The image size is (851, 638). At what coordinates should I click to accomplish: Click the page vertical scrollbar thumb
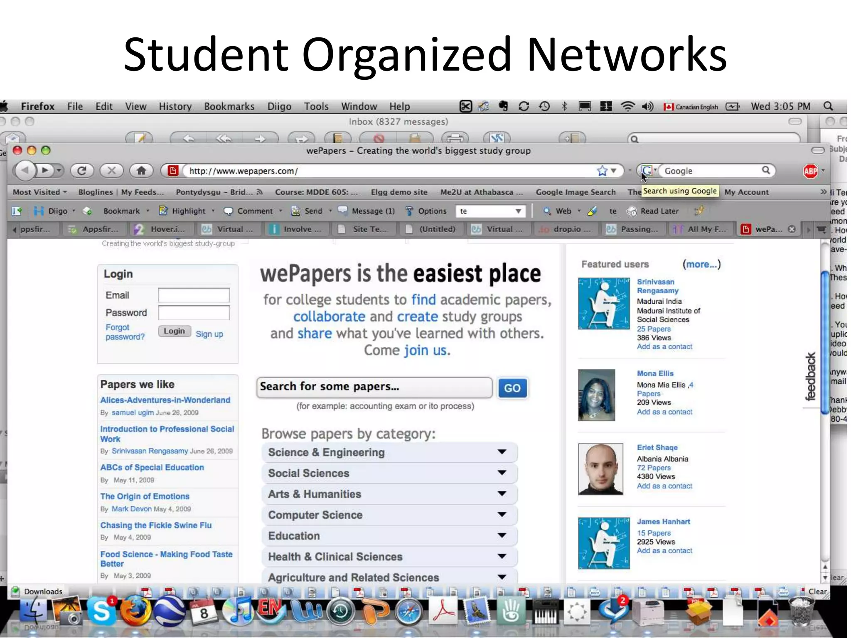click(824, 343)
